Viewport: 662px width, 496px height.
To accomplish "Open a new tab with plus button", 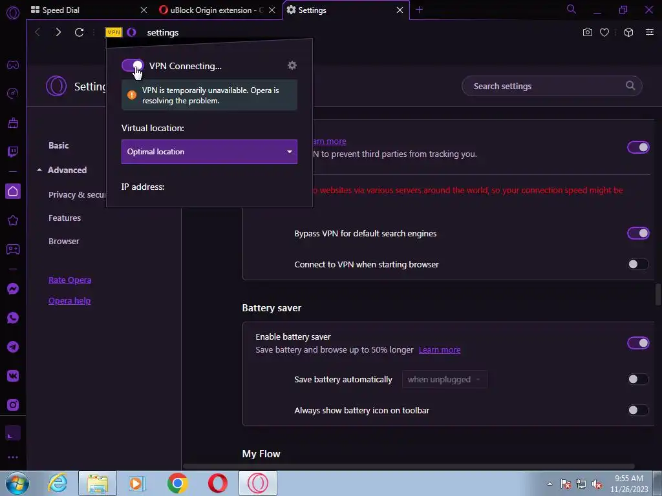I will [x=419, y=10].
